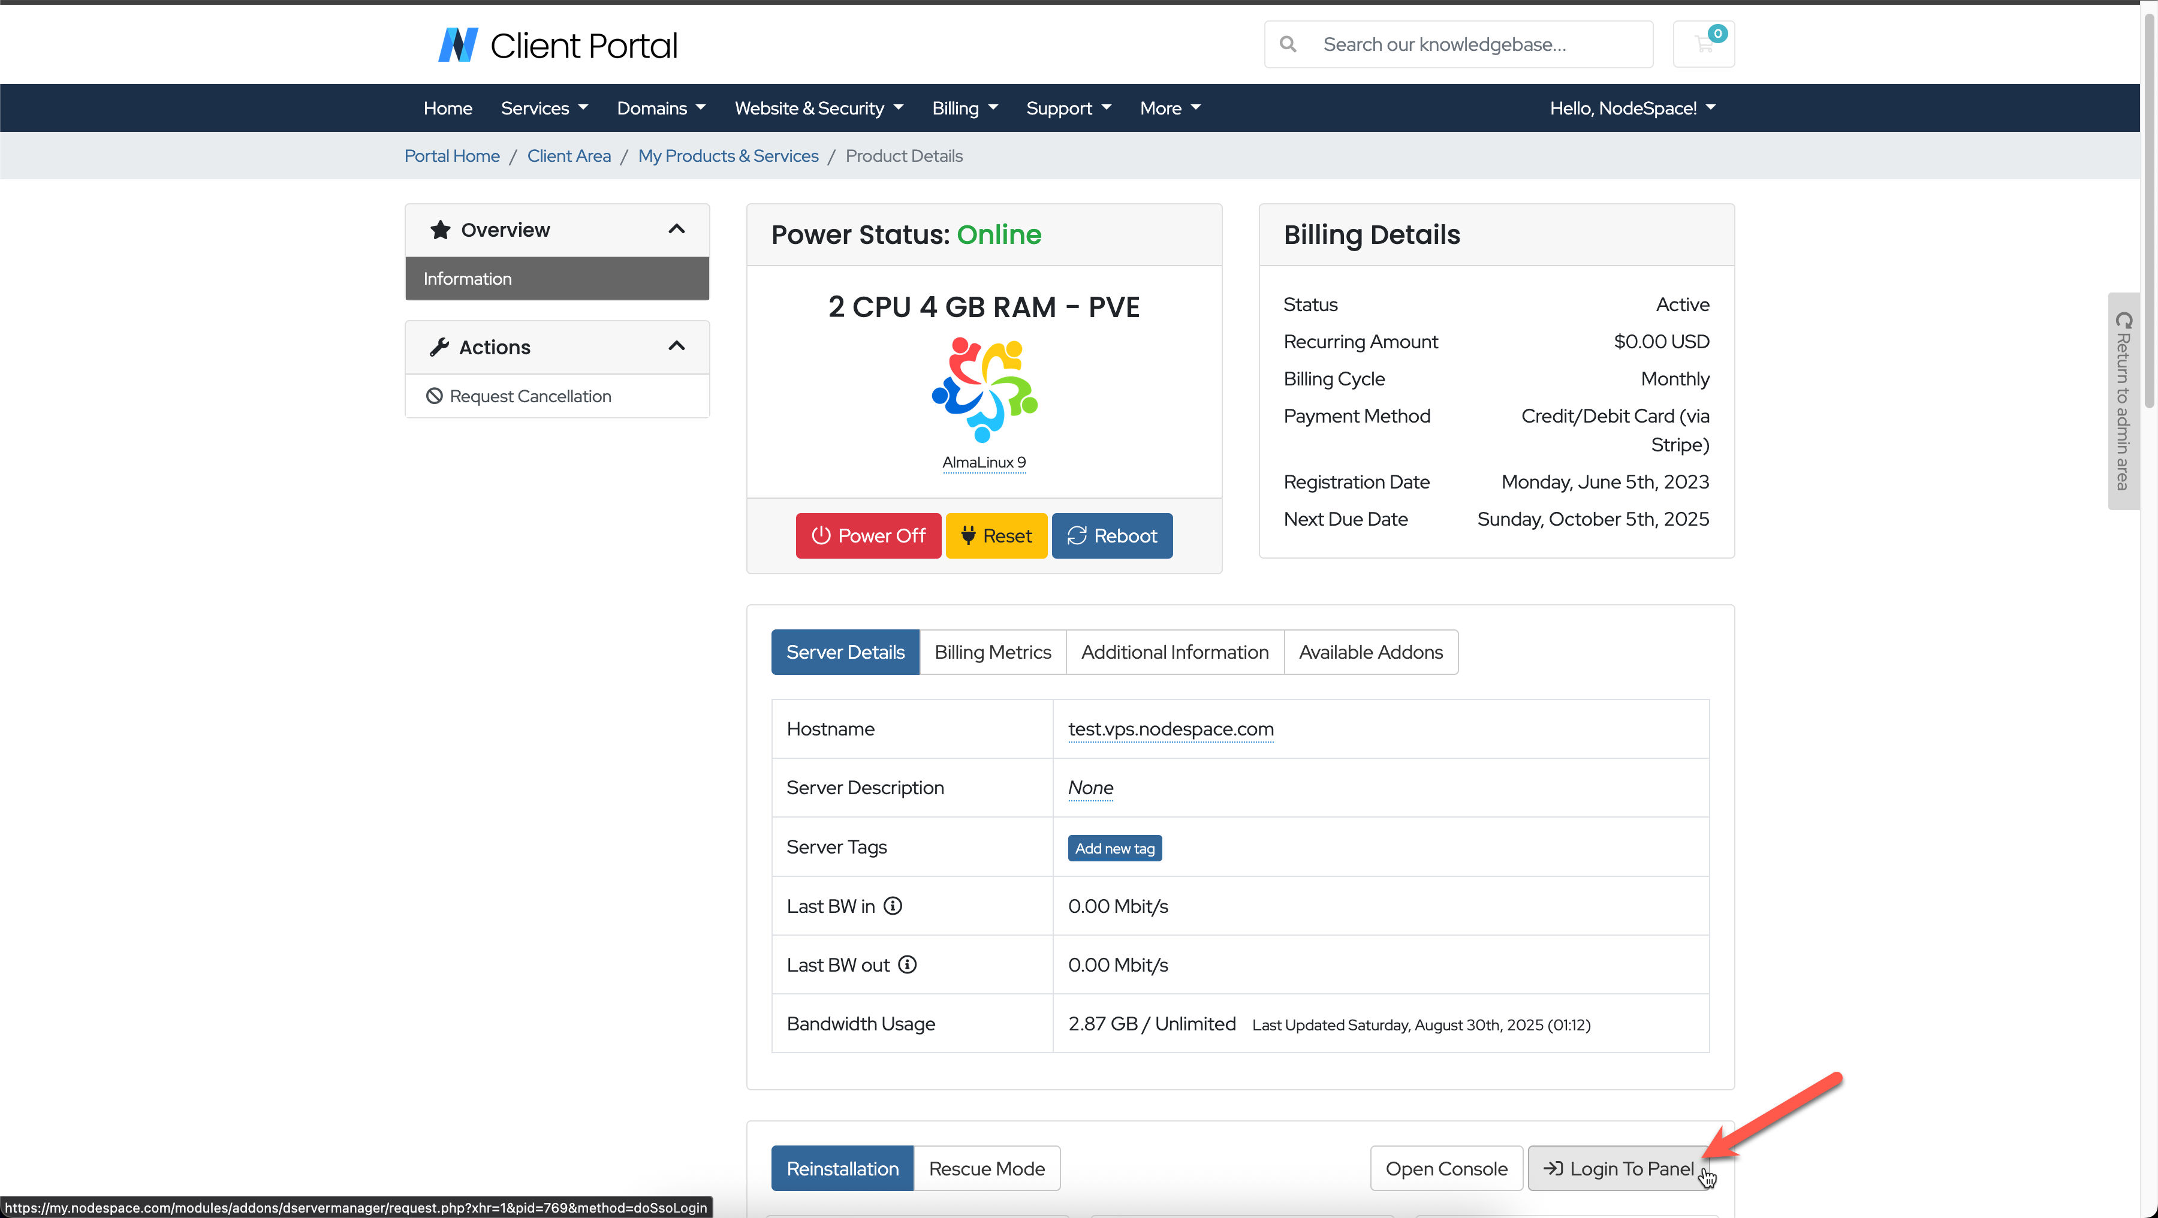Click the Client Portal title text

[x=583, y=45]
